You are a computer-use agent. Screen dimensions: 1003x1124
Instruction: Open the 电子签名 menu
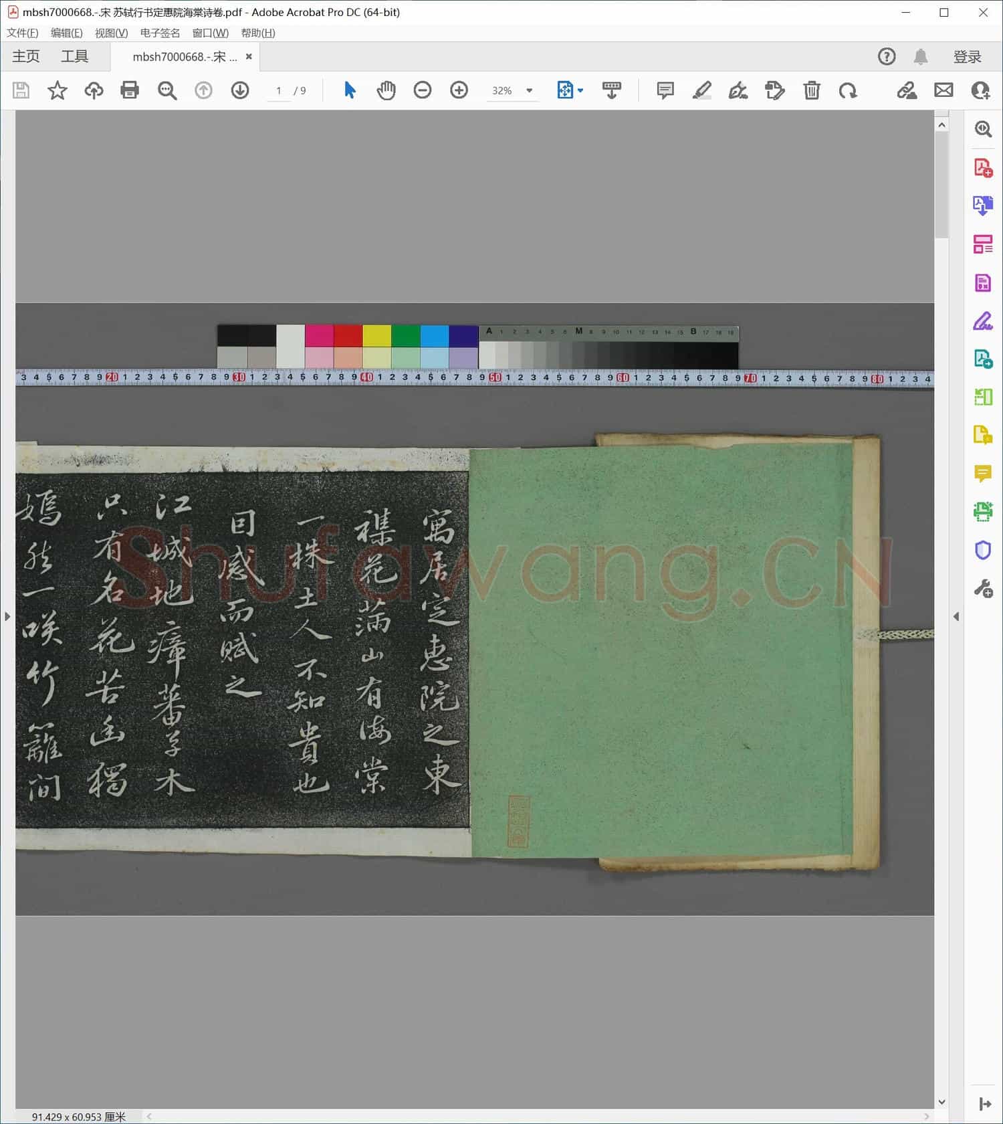click(160, 33)
